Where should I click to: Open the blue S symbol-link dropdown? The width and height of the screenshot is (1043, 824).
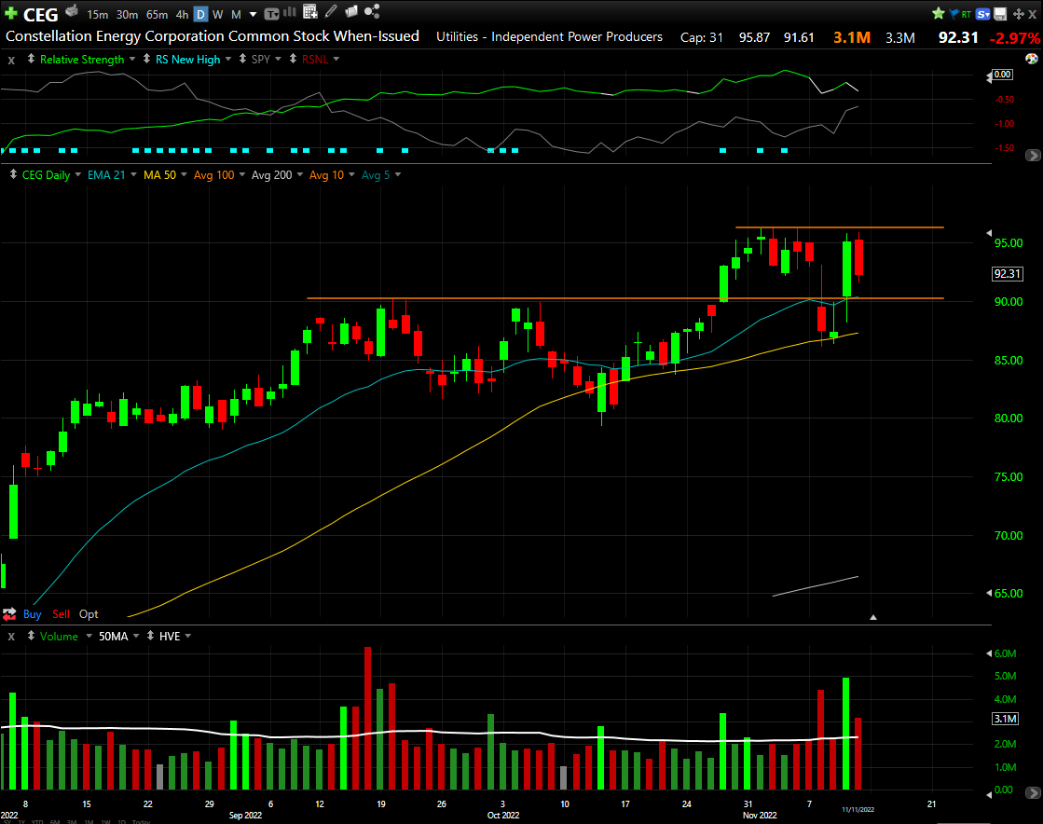[x=983, y=14]
